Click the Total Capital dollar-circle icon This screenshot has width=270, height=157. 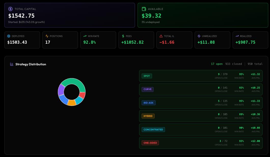[x=10, y=9]
